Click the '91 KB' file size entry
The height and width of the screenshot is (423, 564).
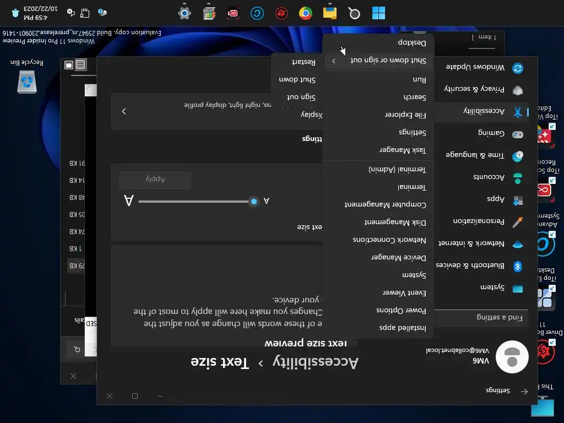(x=77, y=163)
